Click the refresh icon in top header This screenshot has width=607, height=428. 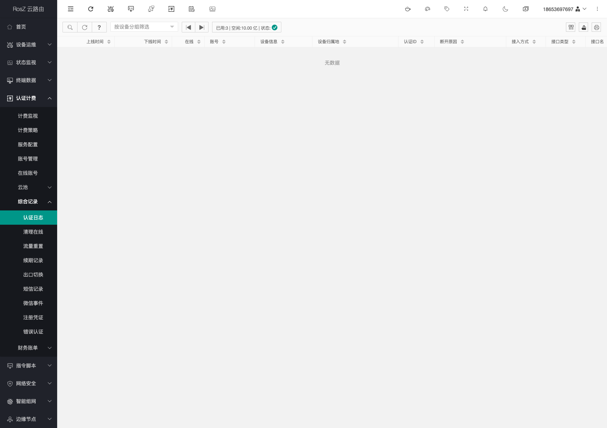(91, 9)
